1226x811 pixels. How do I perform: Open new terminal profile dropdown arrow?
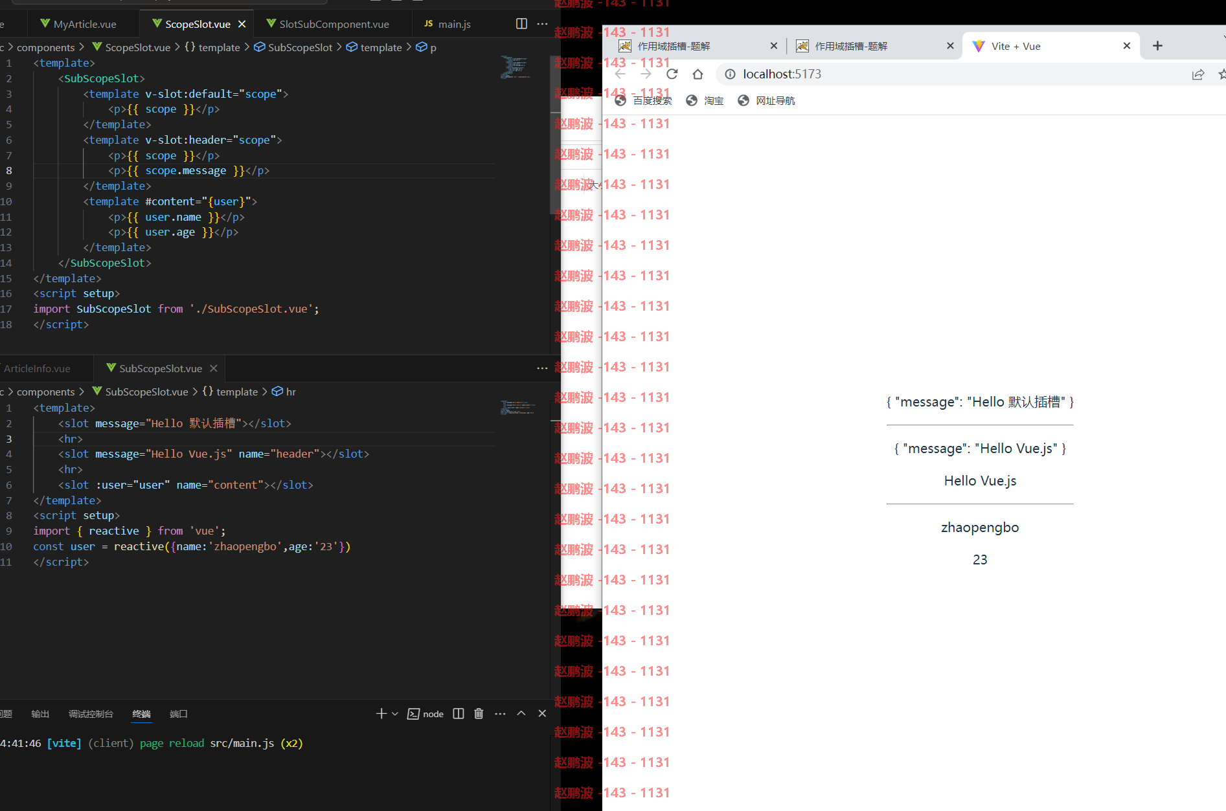395,713
